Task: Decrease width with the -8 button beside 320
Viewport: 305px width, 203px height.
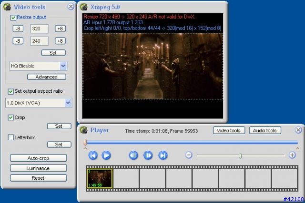Action: (18, 29)
